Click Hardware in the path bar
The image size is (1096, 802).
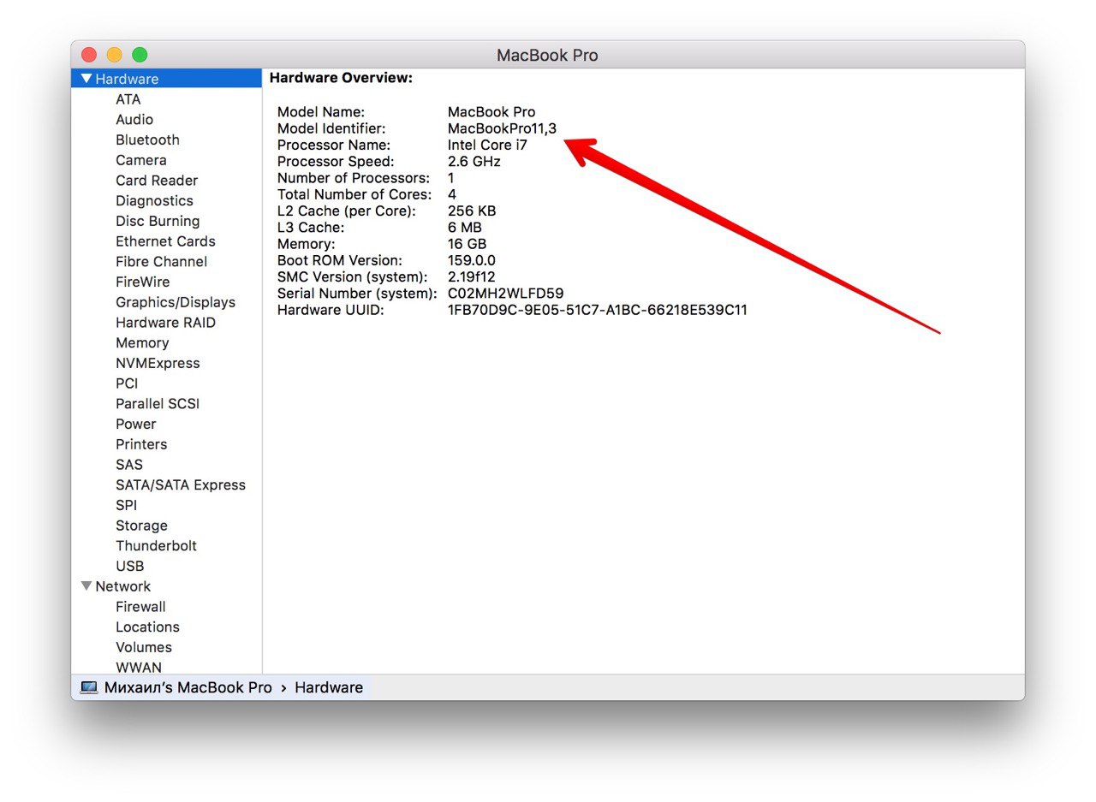click(x=329, y=687)
